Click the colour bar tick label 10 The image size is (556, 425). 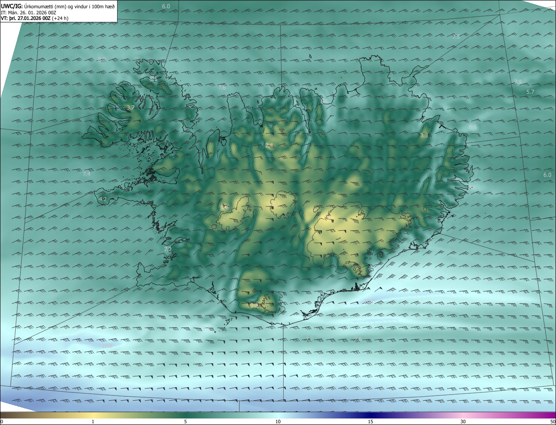click(x=278, y=422)
